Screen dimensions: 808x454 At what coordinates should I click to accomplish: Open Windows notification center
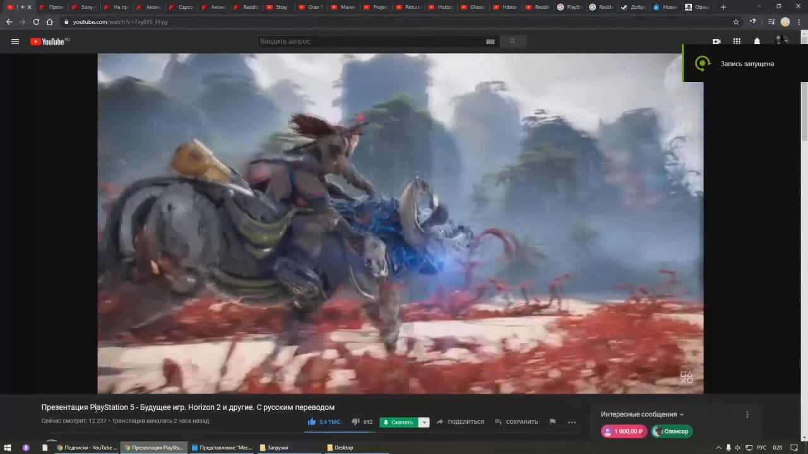(x=795, y=448)
